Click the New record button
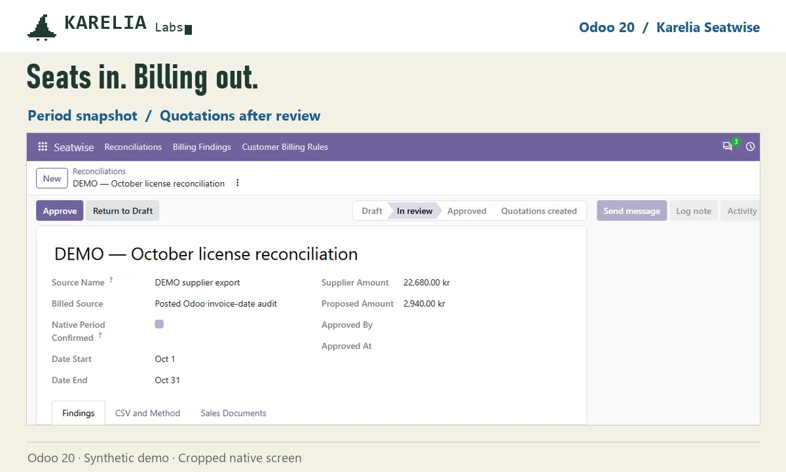 click(x=52, y=178)
